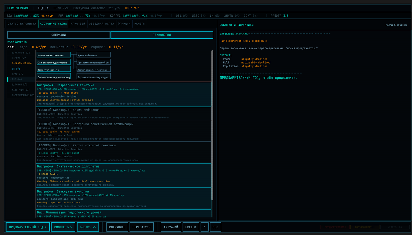Viewport: 412px width, 235px height.
Task: Select the ОБСЛУЖИВАНИЕ research category
Action: point(21,95)
